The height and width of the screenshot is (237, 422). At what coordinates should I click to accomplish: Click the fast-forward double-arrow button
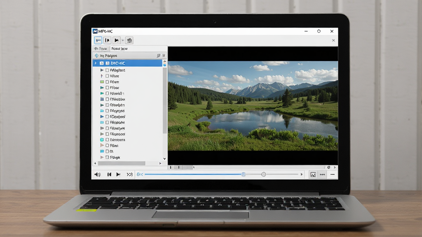click(129, 174)
